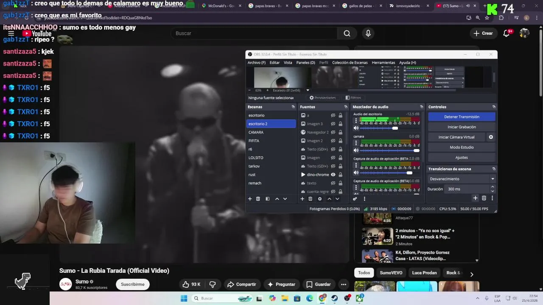Open YouTube notifications bell

point(506,33)
